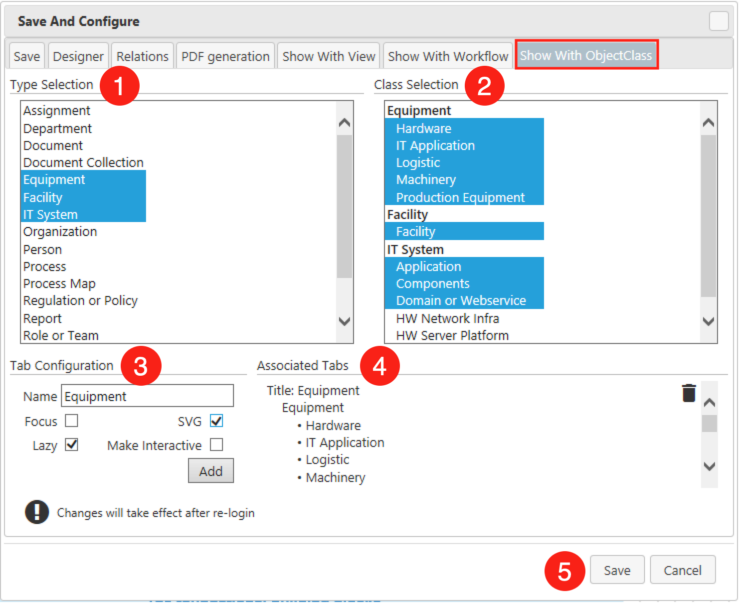Open the PDF generation tab

pyautogui.click(x=225, y=56)
